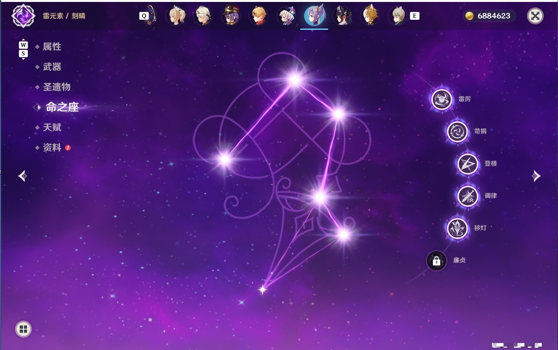Viewport: 558px width, 350px height.
Task: Click the highlighted 刻晴 avatar with blue background
Action: 314,15
